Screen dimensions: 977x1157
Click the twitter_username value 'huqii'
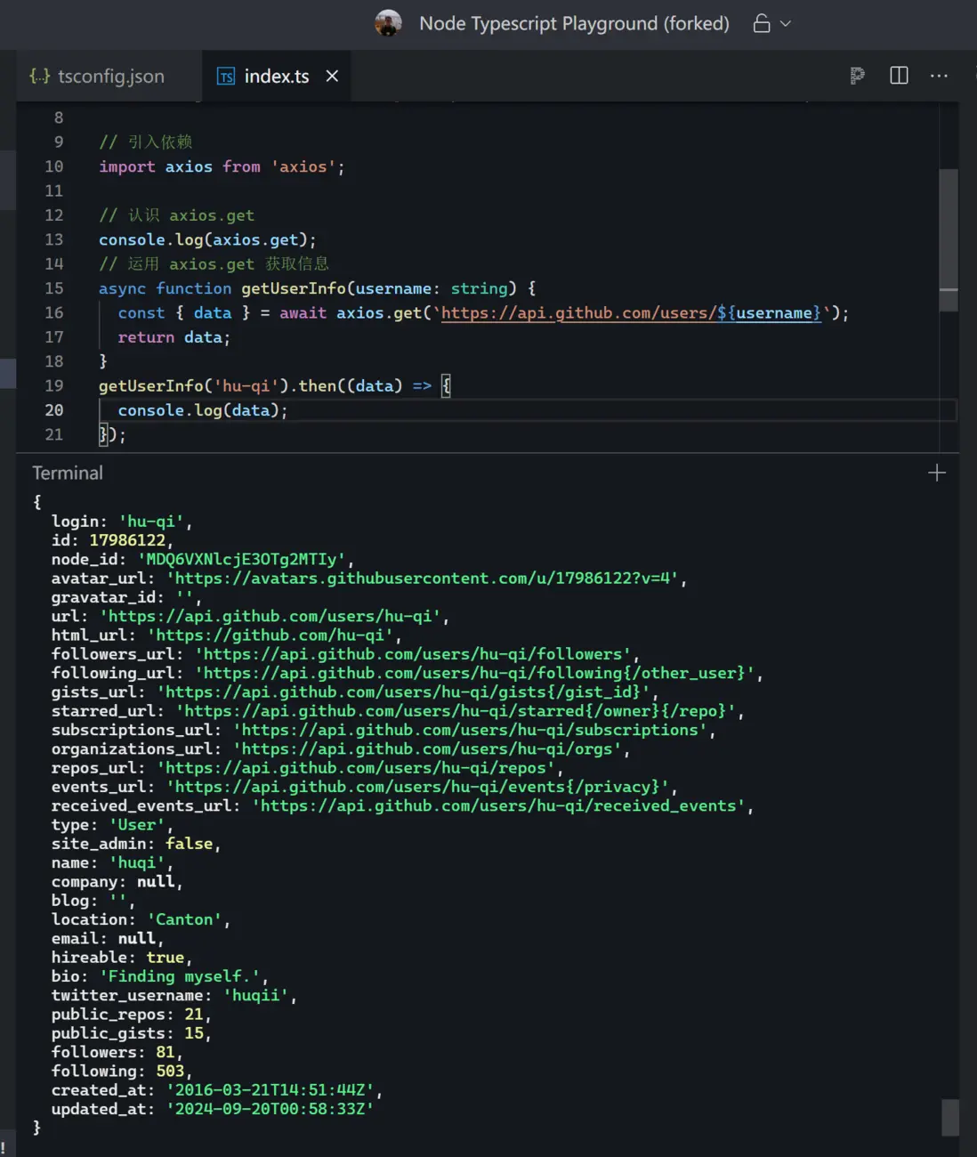coord(255,996)
